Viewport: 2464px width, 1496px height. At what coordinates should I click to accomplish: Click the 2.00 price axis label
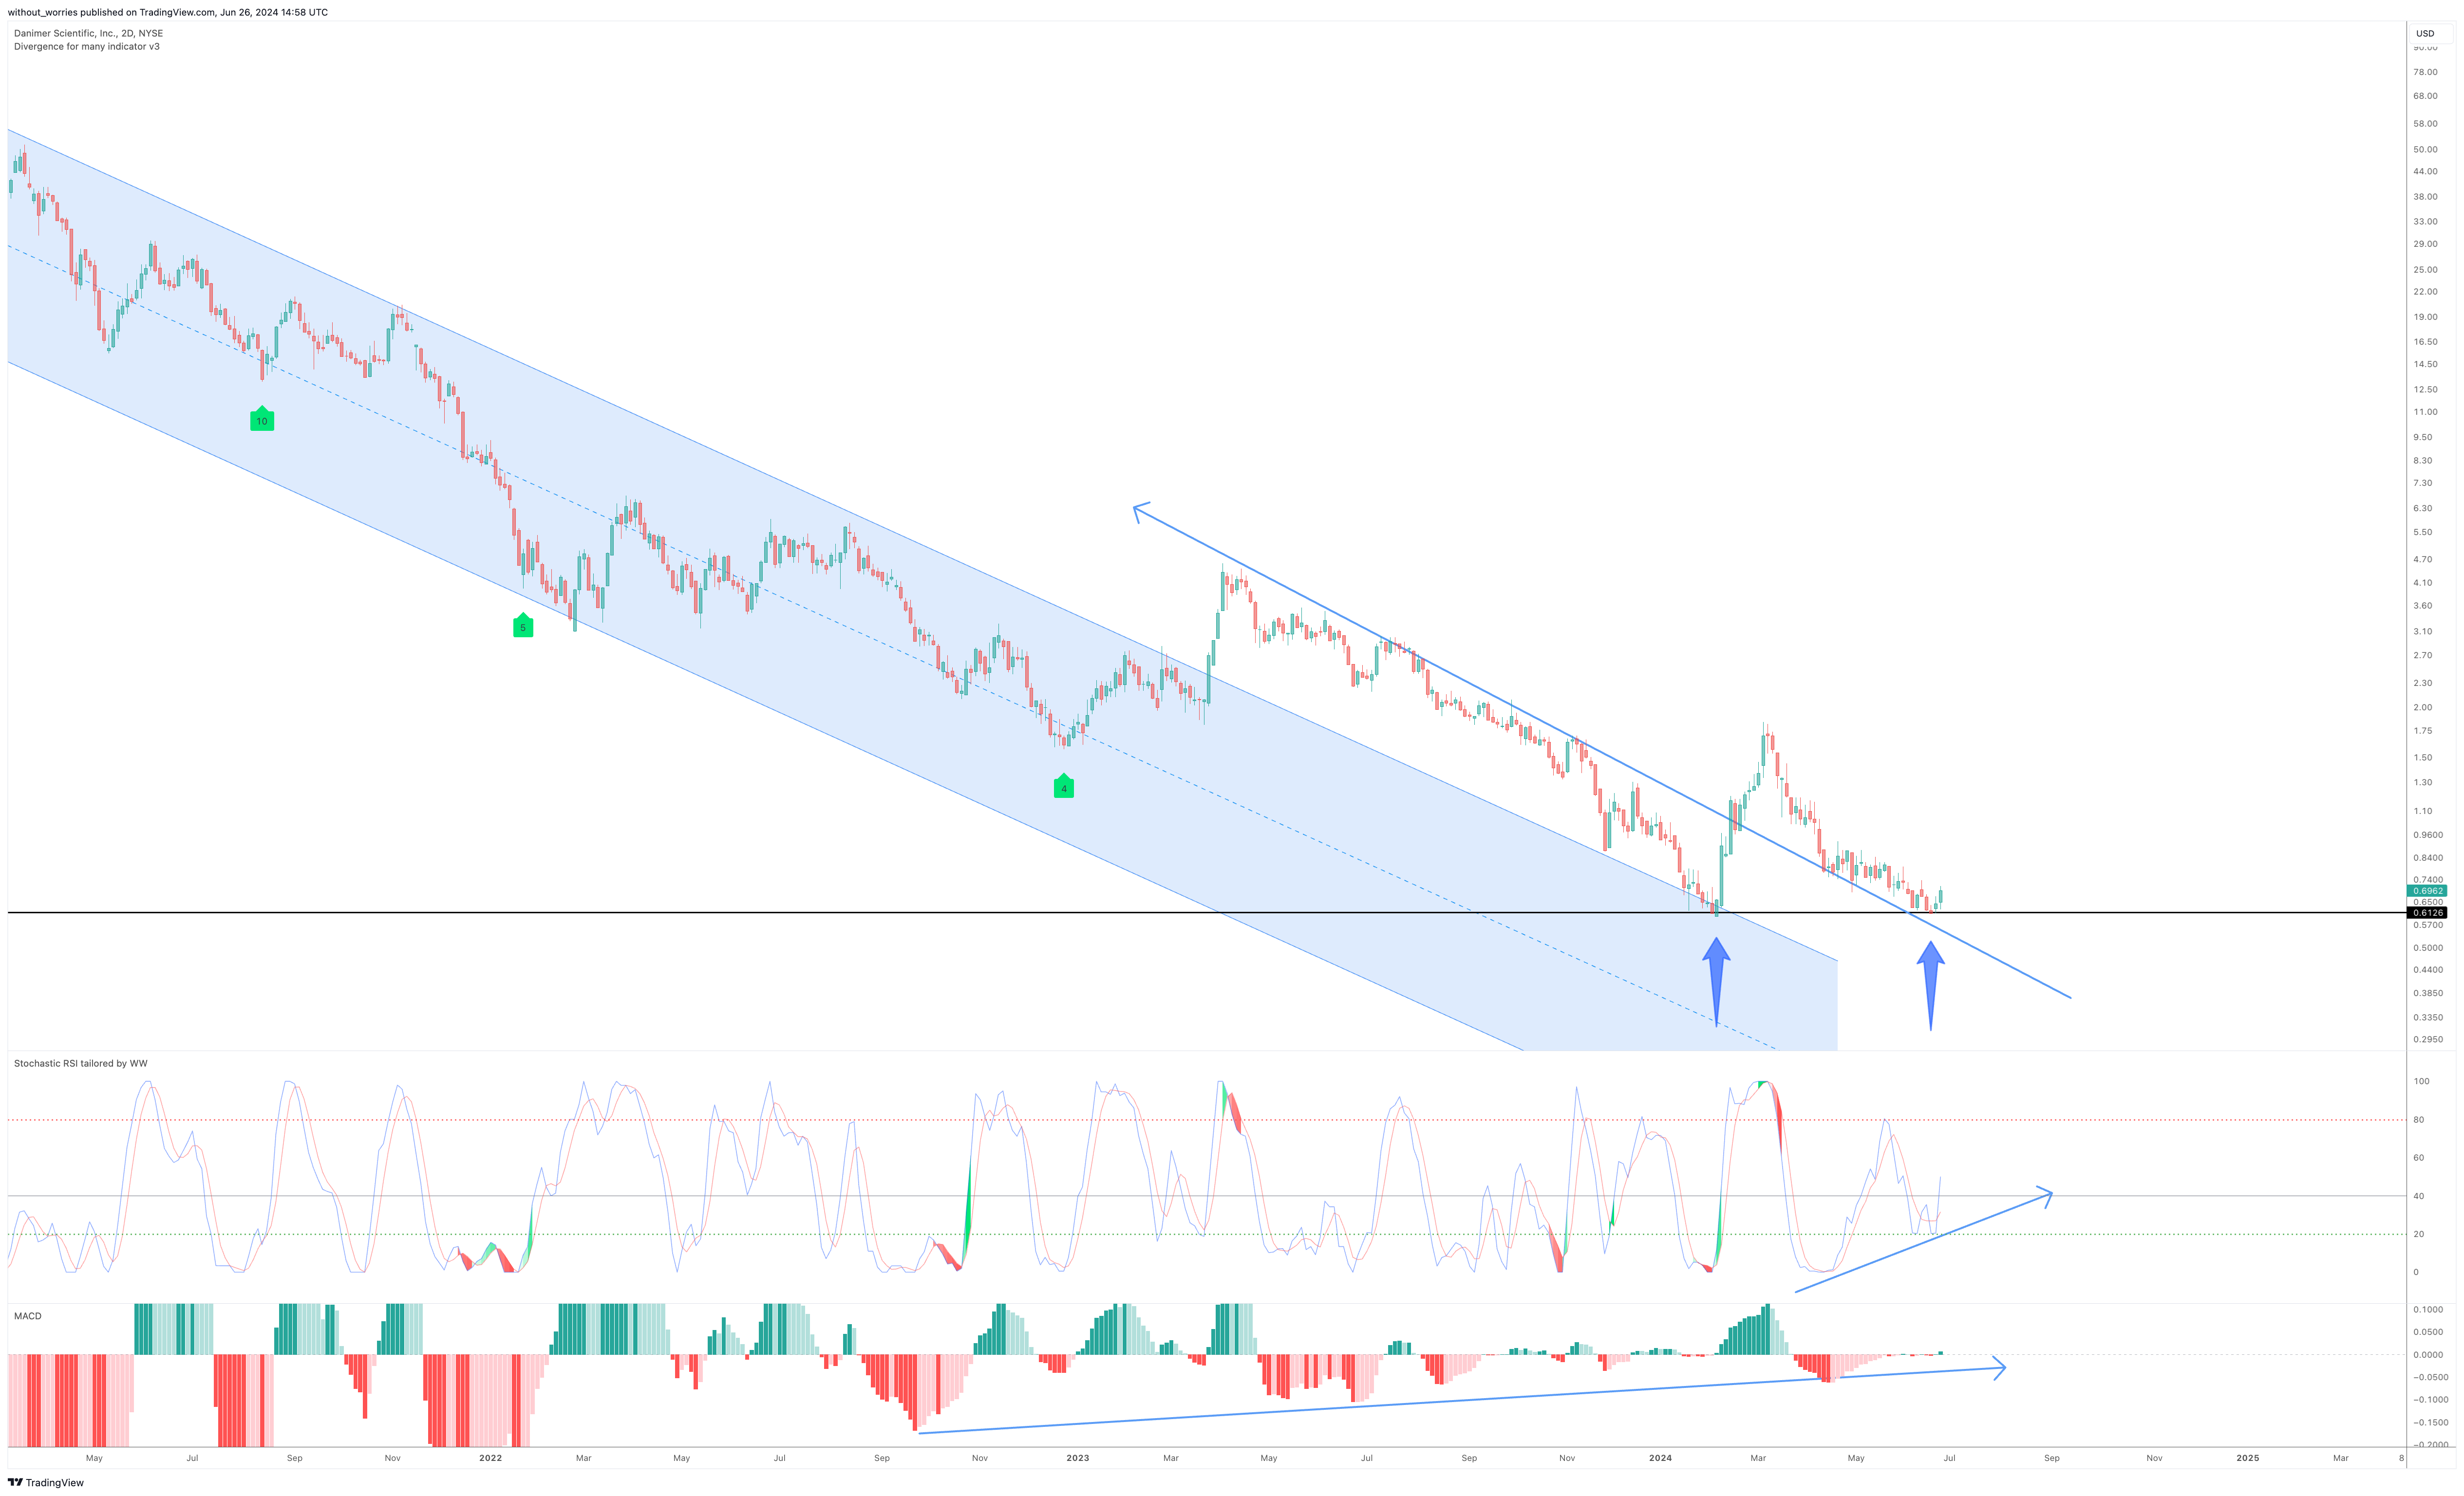2422,707
